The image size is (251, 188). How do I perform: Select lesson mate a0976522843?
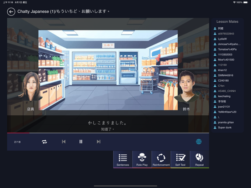coord(226,34)
